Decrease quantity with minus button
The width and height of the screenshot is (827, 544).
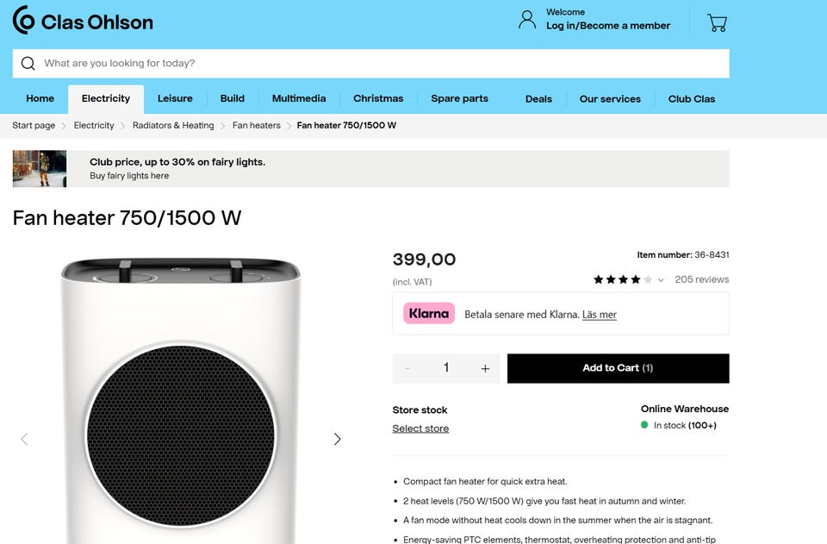pyautogui.click(x=407, y=368)
